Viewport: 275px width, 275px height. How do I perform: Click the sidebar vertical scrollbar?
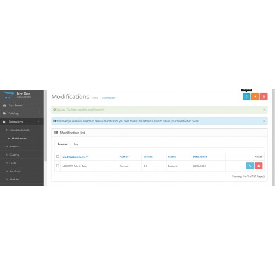[46, 125]
